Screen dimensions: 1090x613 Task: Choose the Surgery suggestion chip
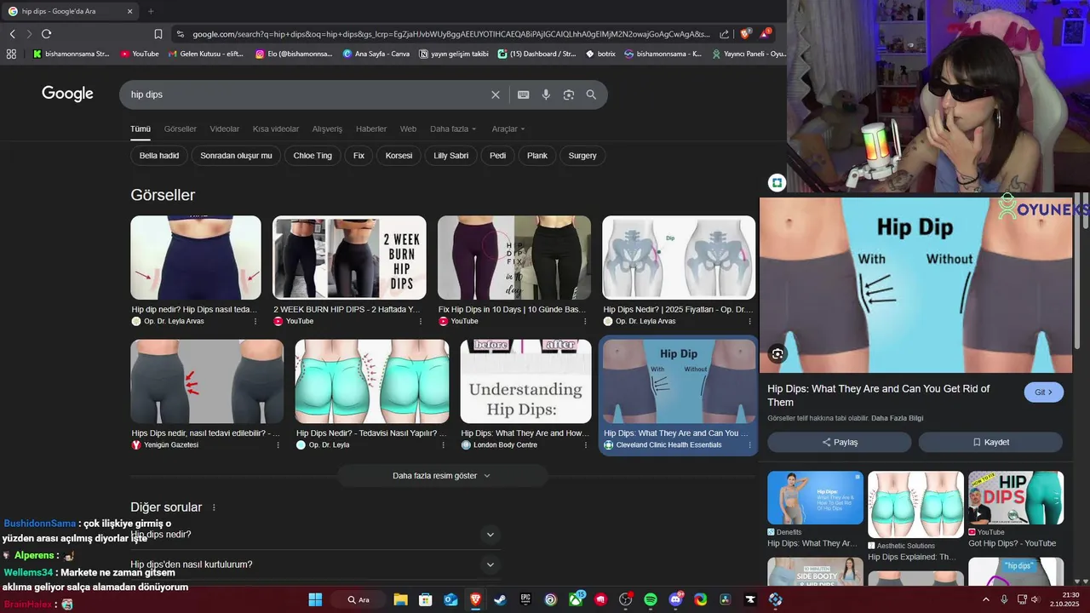pos(582,156)
